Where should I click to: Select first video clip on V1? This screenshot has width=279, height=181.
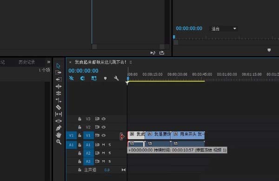point(136,135)
